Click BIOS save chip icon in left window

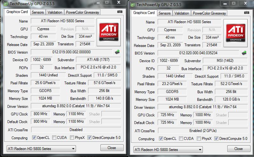pyautogui.click(x=117, y=52)
